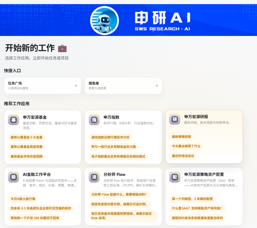Open the AI金融工作平台 app icon

tap(14, 177)
